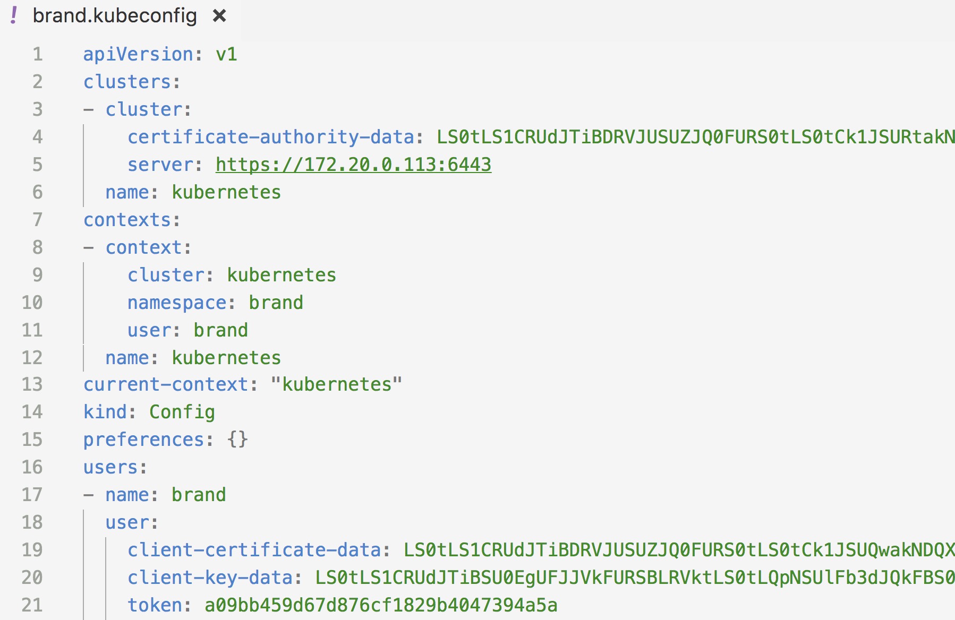Click line number 21 in the gutter

click(32, 605)
